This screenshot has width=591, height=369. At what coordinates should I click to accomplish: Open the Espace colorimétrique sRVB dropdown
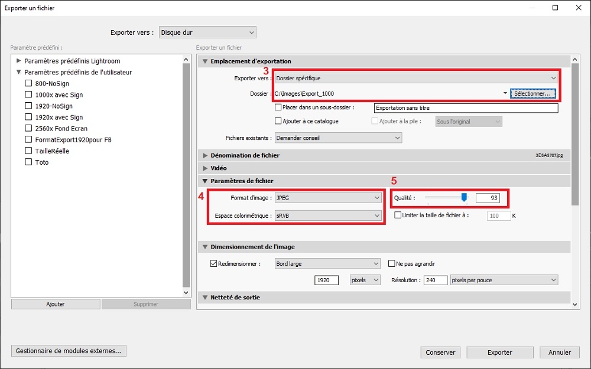click(328, 215)
